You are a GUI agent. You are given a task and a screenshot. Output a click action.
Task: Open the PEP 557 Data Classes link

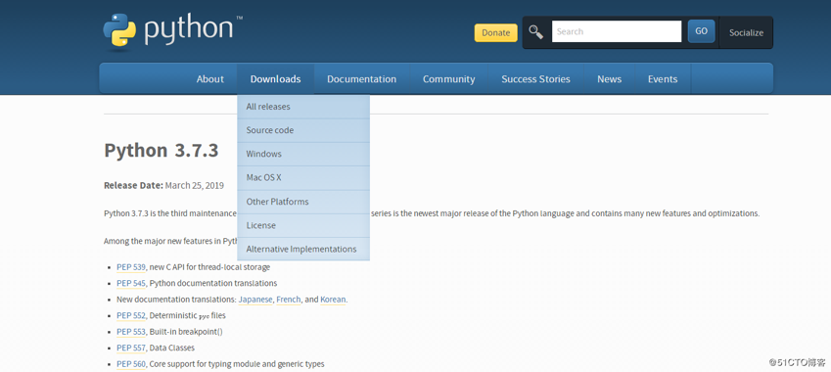click(x=131, y=348)
